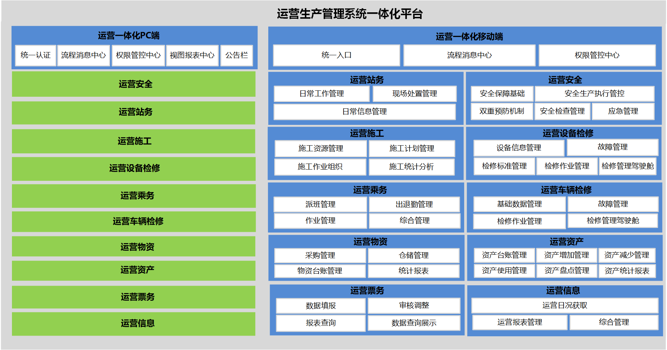Select 审核调整 in 运营票务

pos(414,305)
